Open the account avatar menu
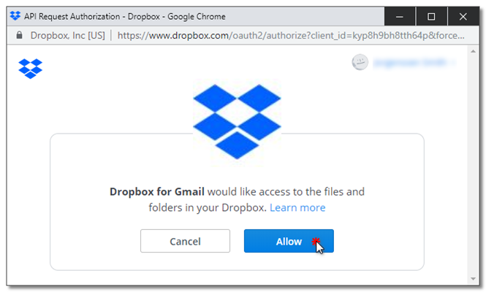This screenshot has width=486, height=292. click(360, 62)
